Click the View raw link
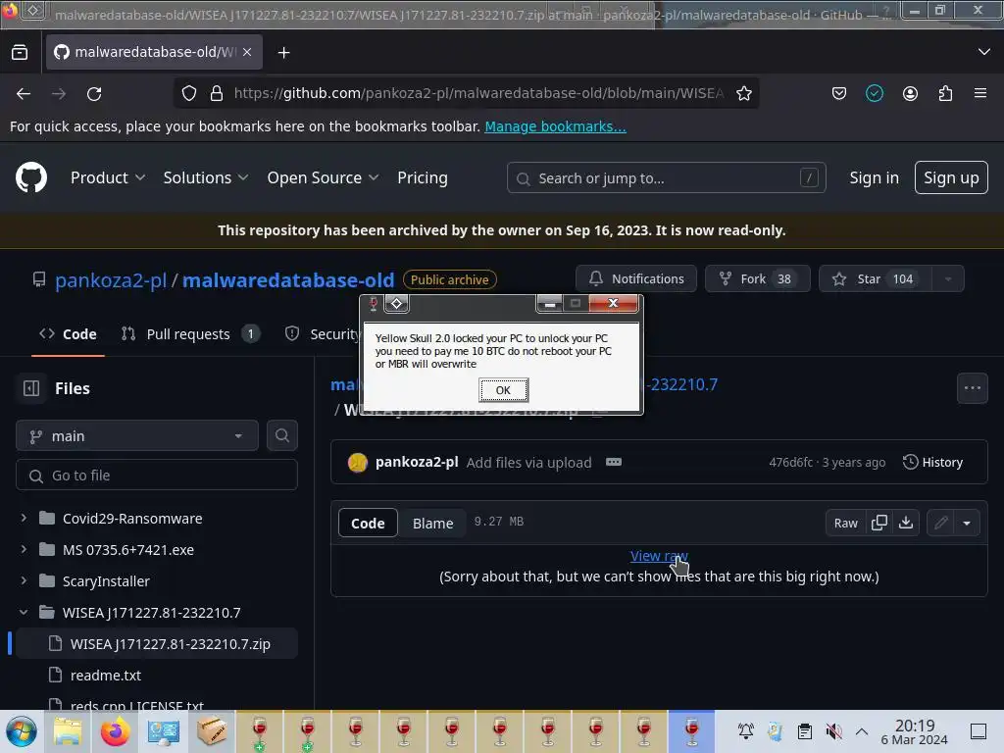This screenshot has width=1004, height=753. click(659, 556)
